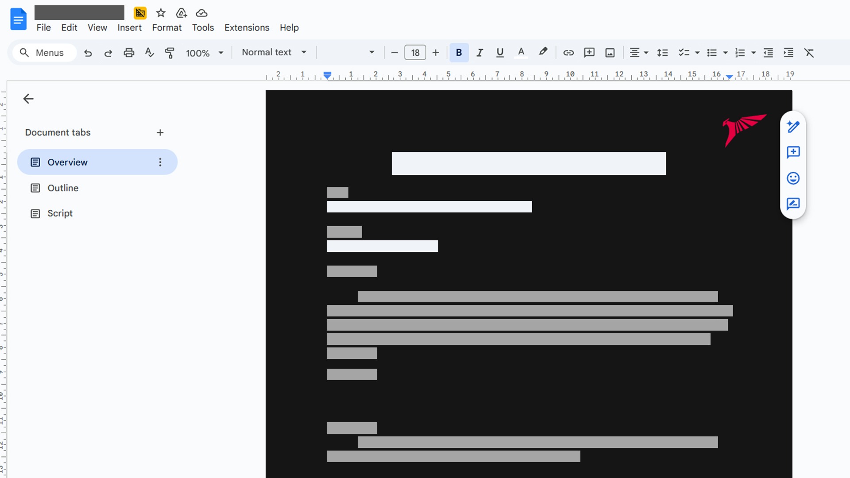Click the suggest edits pencil button
This screenshot has height=478, width=850.
(x=793, y=127)
